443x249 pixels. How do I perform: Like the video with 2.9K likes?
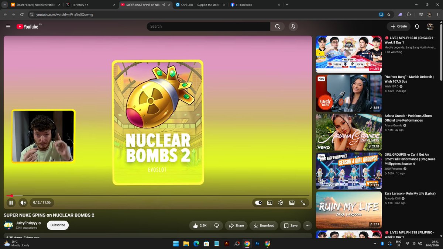[x=200, y=225]
